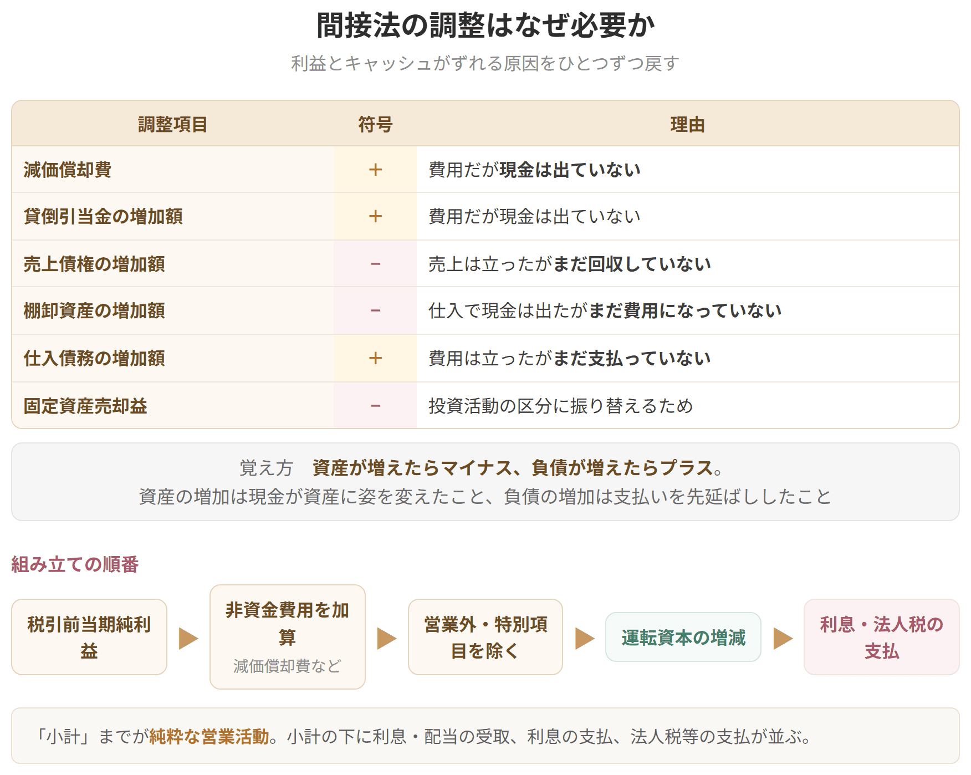
Task: Click the 営業外・特別項目を除く step box
Action: (485, 637)
